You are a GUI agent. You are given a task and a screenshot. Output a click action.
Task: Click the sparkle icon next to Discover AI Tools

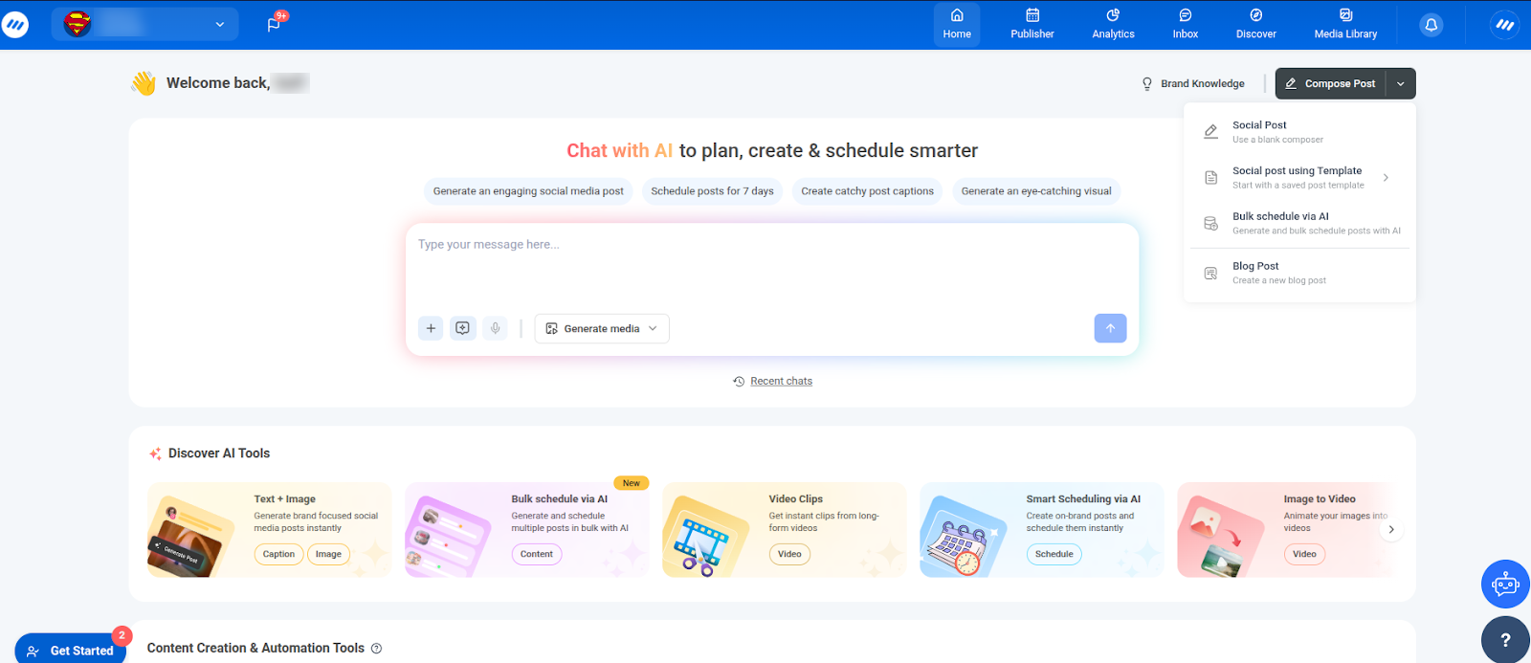(155, 453)
